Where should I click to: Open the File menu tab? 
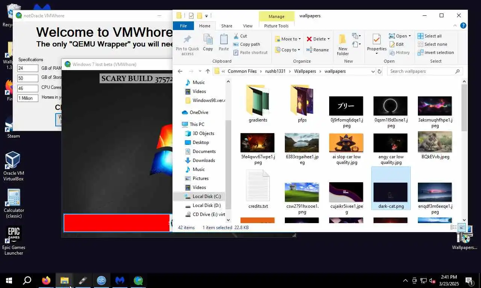click(183, 26)
